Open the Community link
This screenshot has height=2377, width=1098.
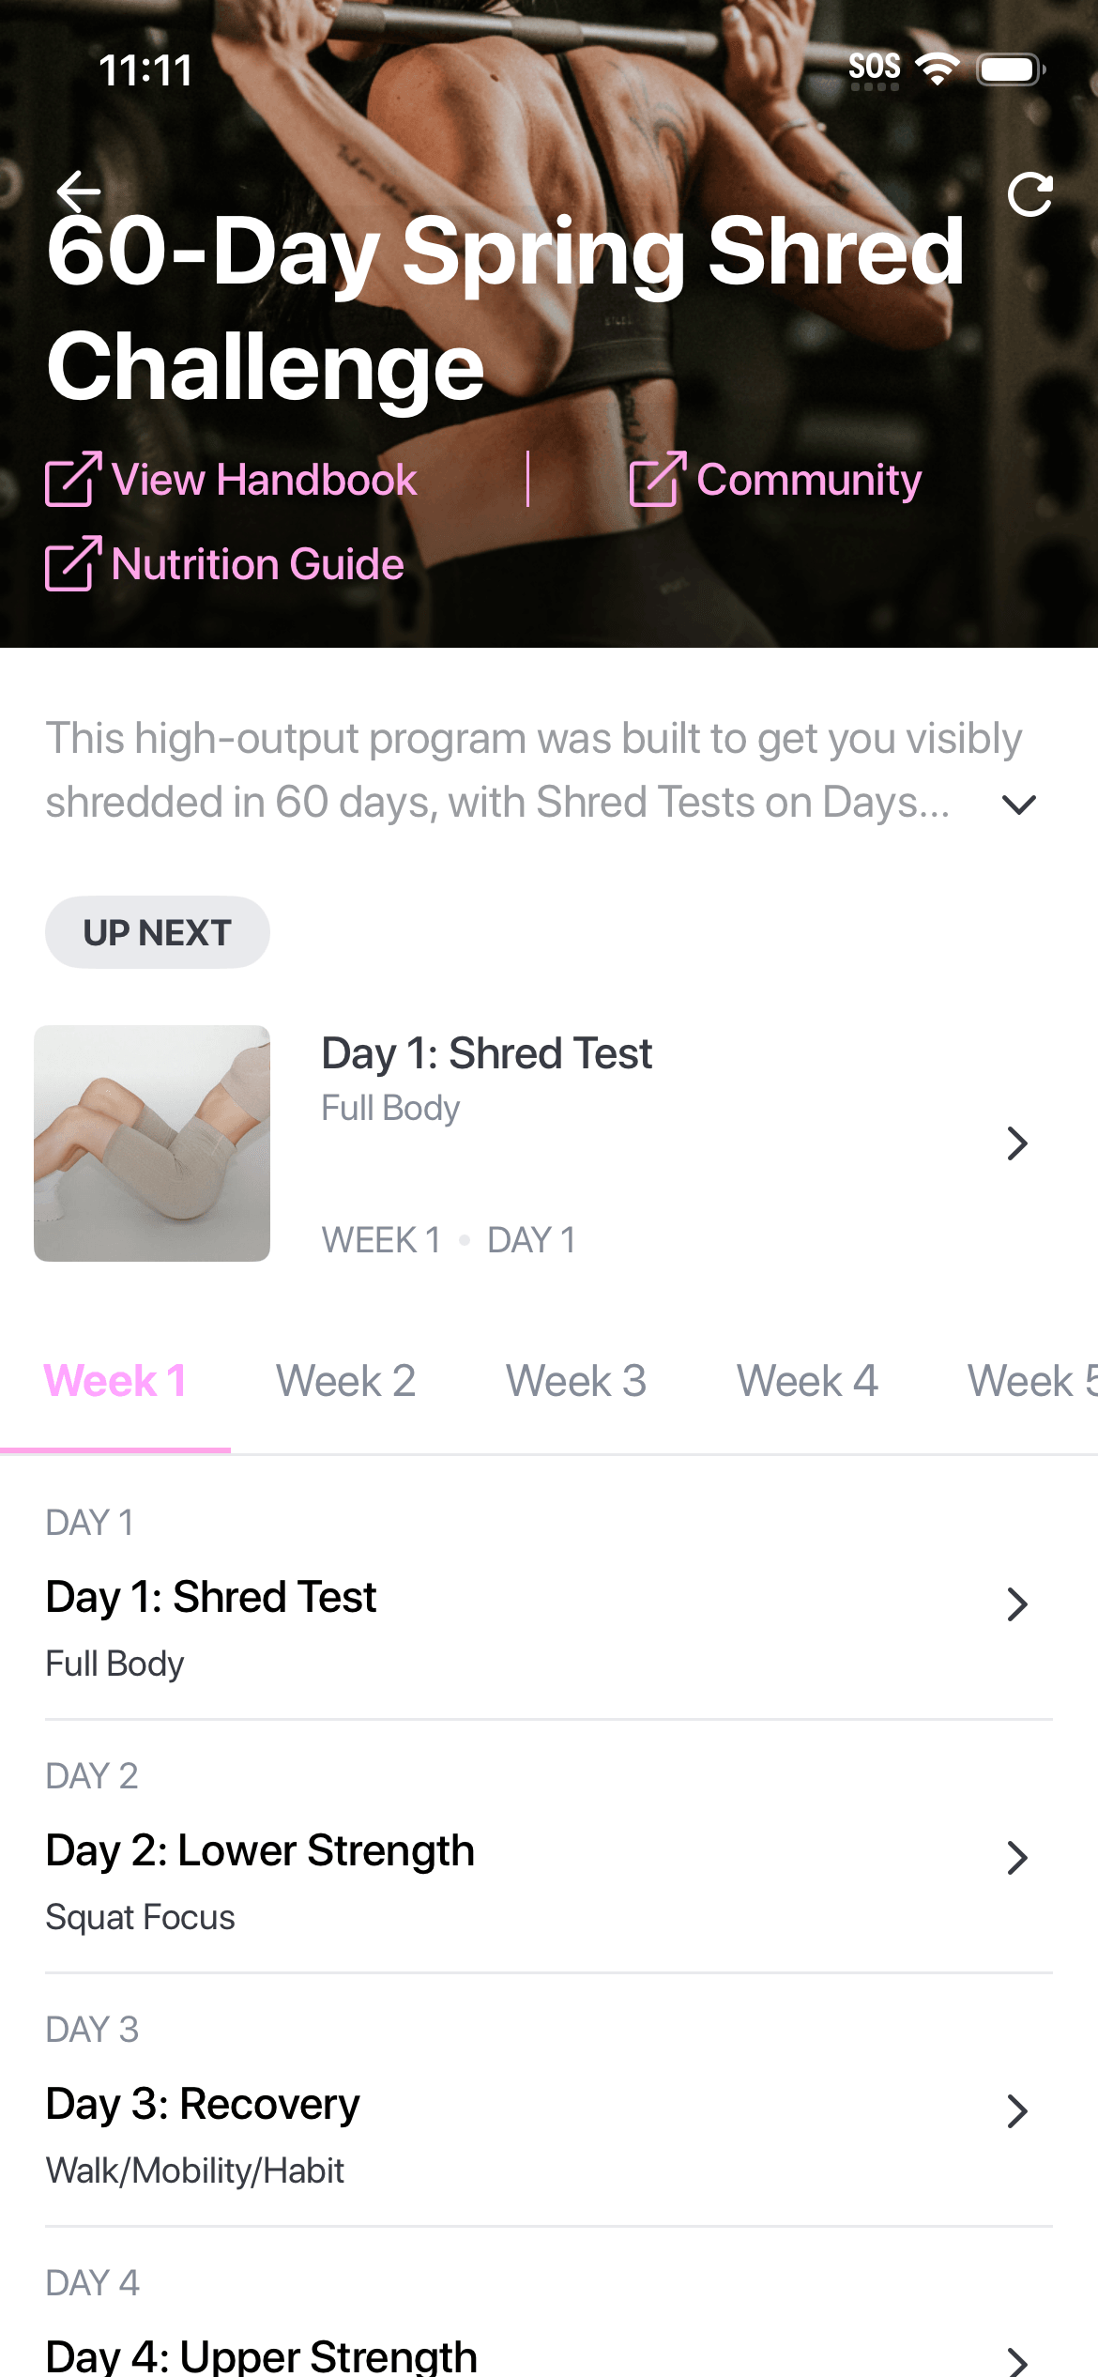[809, 480]
